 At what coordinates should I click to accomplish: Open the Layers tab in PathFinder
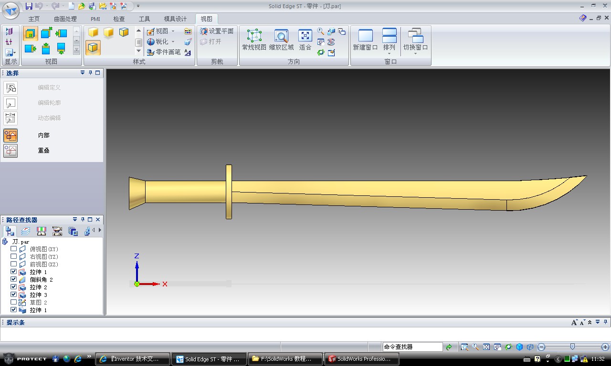coord(26,231)
